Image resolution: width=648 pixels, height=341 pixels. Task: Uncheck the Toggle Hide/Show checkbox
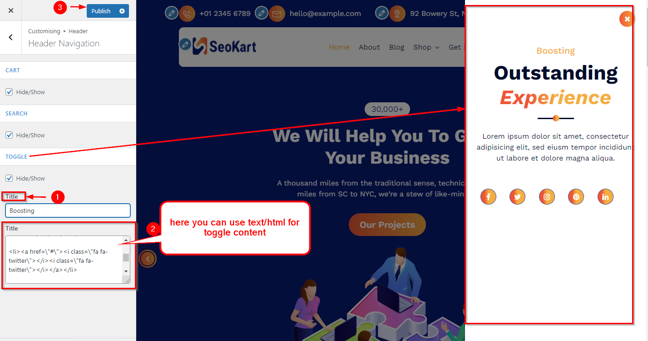9,178
